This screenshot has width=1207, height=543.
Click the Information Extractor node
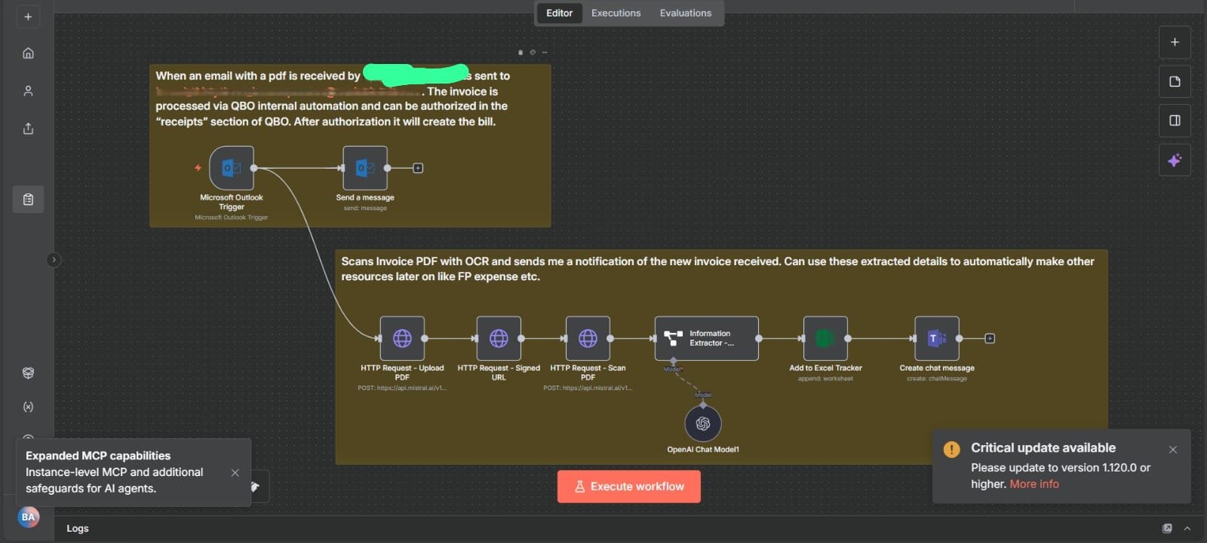click(x=706, y=338)
